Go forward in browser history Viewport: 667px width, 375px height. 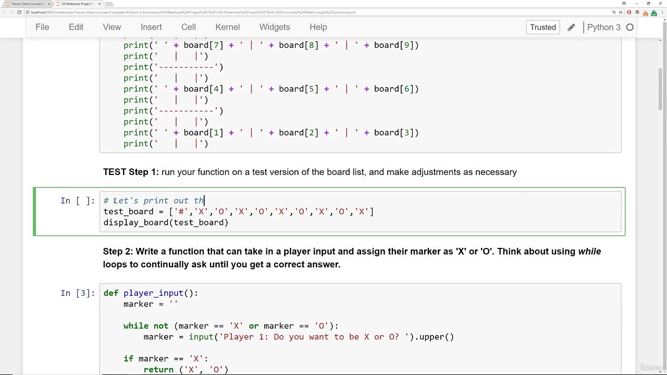tap(12, 12)
